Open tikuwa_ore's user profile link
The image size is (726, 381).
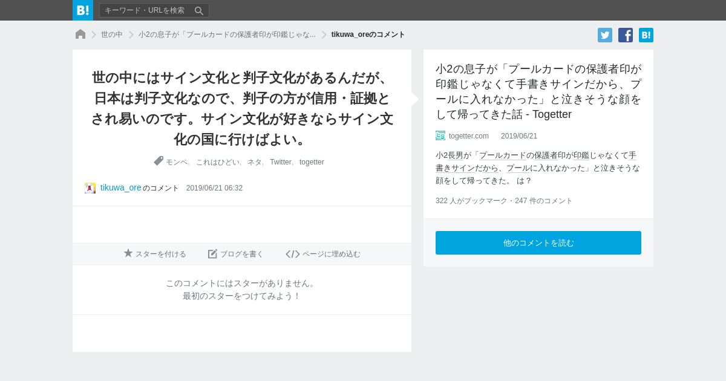pos(121,187)
